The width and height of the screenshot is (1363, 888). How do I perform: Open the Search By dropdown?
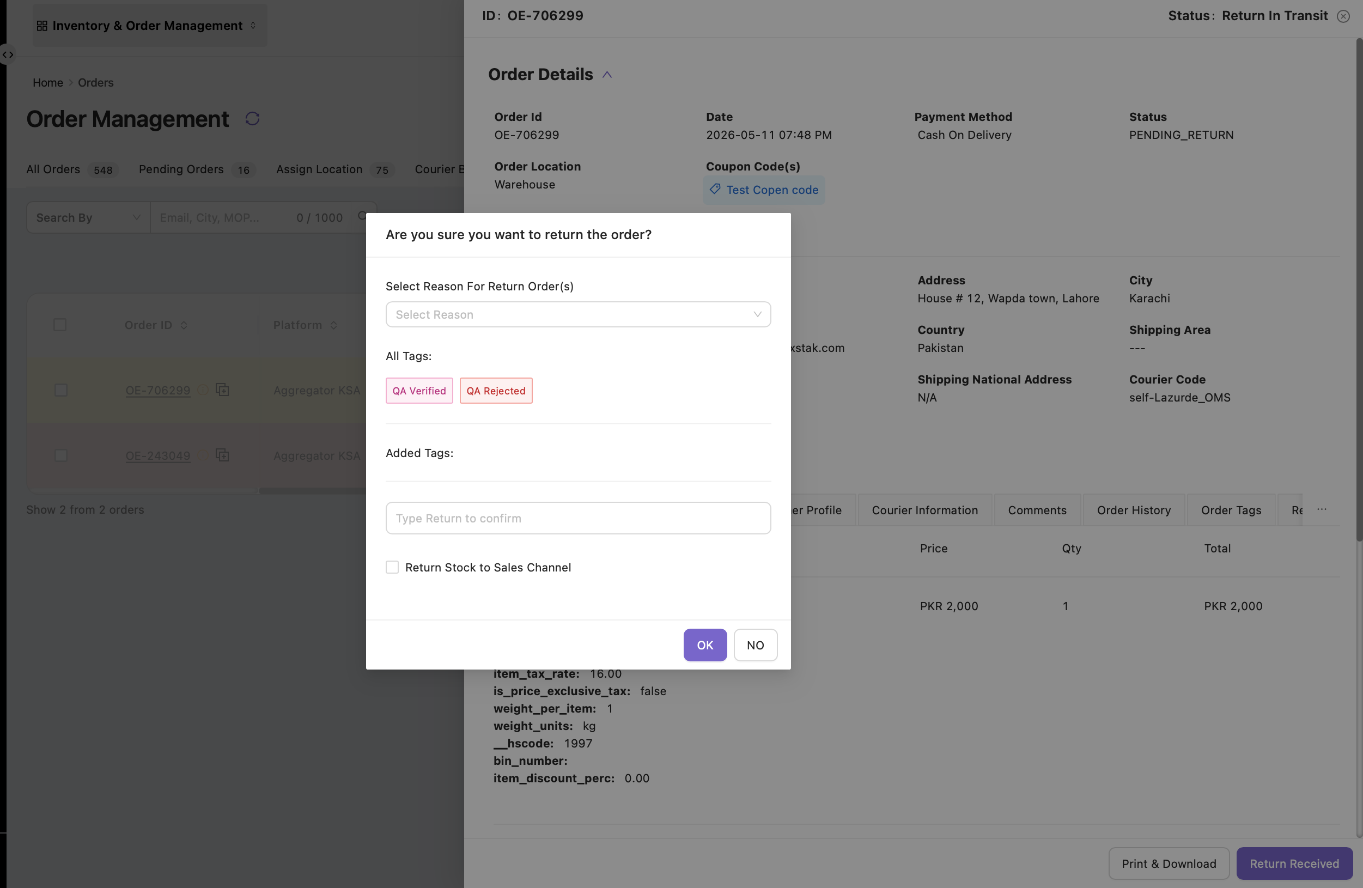pyautogui.click(x=88, y=217)
